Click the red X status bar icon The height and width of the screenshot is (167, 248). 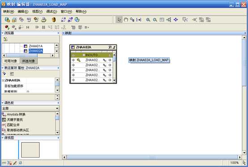coord(9,163)
